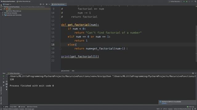Open the Terminal tool window tab
The image size is (197, 110).
(22, 107)
